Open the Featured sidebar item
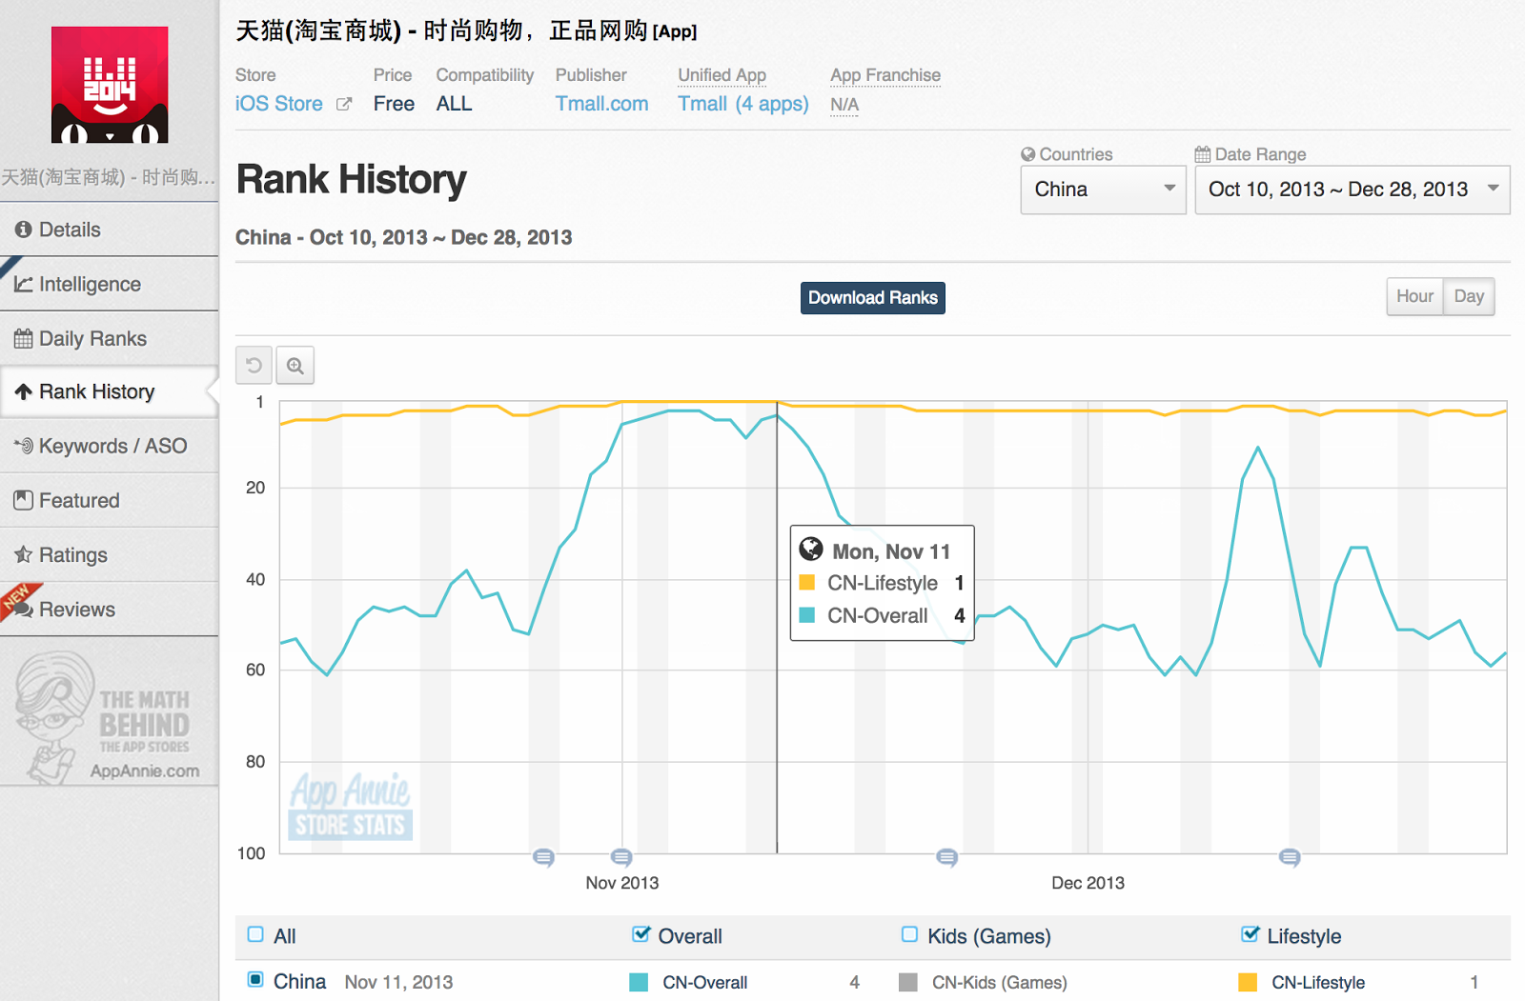Viewport: 1525px width, 1001px height. point(110,500)
